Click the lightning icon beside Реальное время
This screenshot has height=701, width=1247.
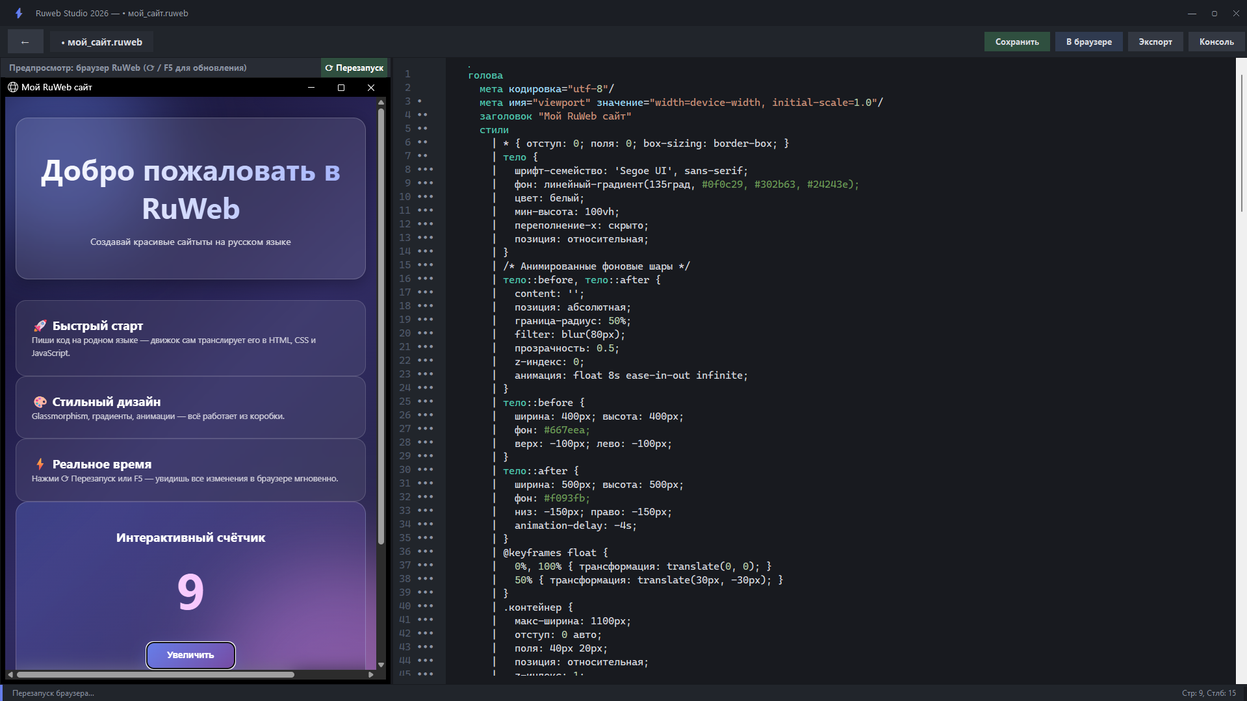[x=40, y=464]
